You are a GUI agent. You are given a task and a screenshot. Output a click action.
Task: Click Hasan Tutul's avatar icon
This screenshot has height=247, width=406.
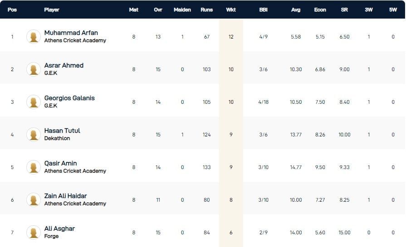[34, 135]
